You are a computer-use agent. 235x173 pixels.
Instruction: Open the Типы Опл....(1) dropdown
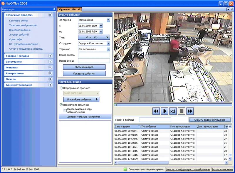click(94, 37)
